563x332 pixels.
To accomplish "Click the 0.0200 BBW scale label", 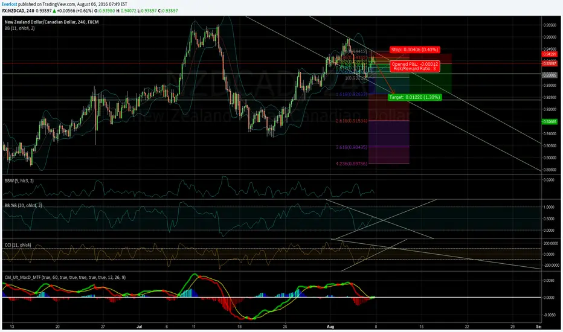I will pos(549,180).
